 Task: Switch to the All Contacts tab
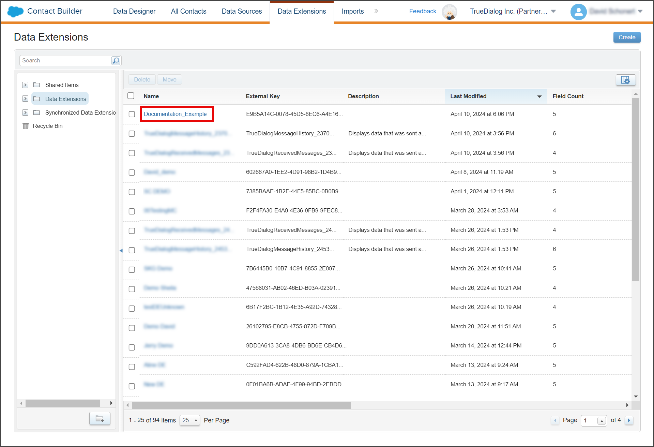tap(188, 11)
